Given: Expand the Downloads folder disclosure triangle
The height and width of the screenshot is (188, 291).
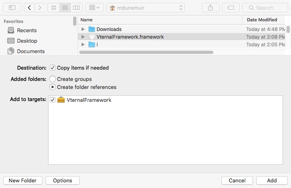Looking at the screenshot, I should pos(83,29).
